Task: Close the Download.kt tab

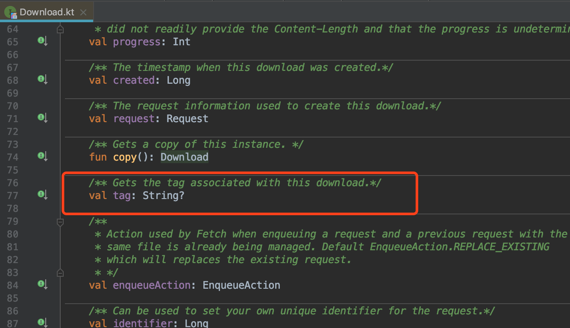Action: tap(83, 12)
